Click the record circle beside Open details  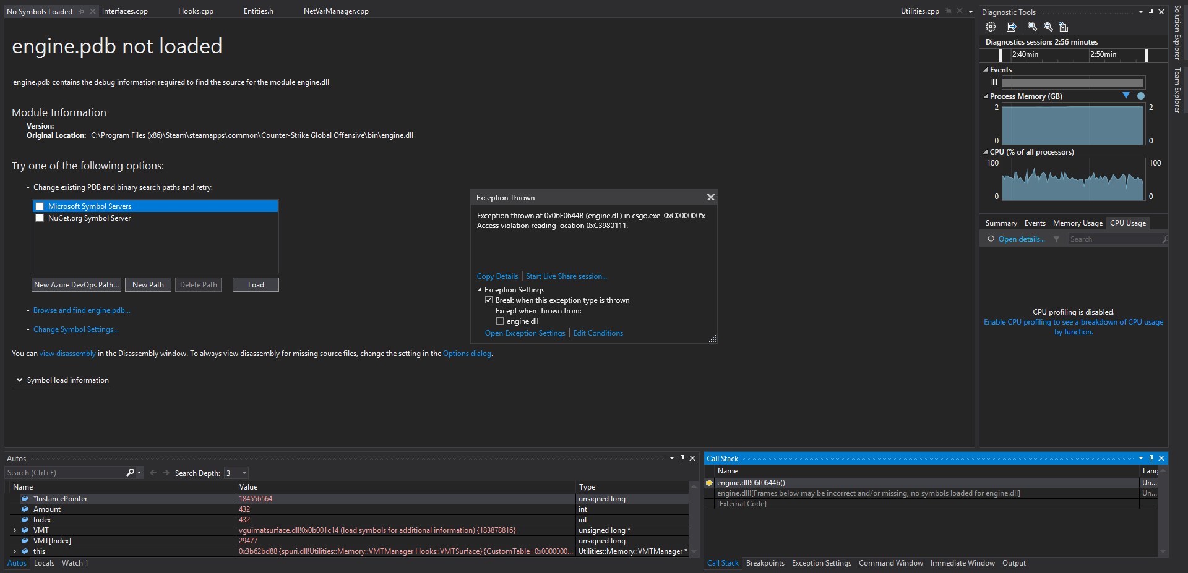991,239
